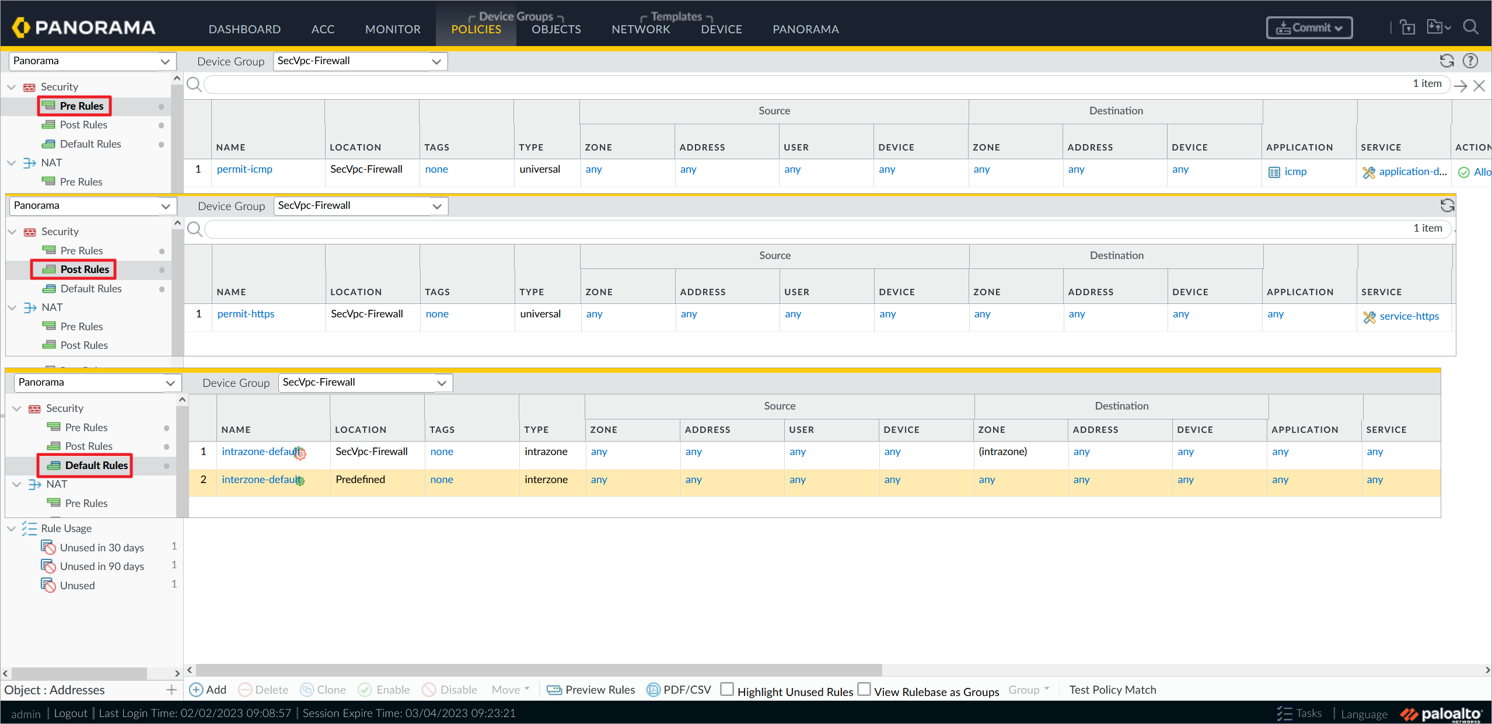Click the OBJECTS menu tab
This screenshot has width=1492, height=724.
(557, 29)
